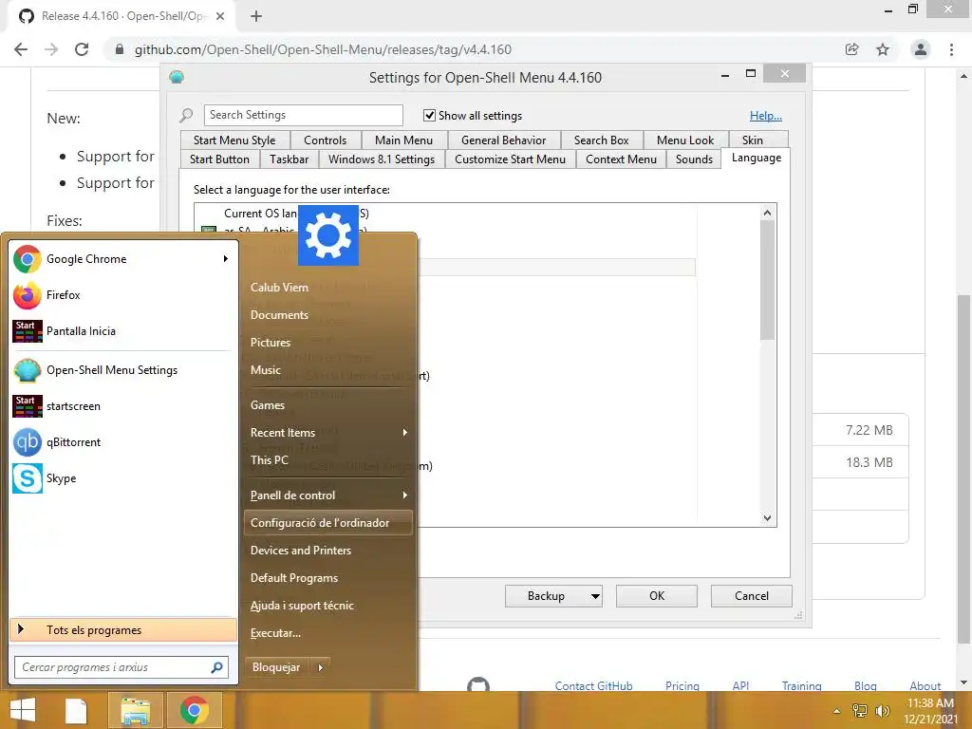
Task: Click the search magnifier in start menu
Action: click(x=217, y=667)
